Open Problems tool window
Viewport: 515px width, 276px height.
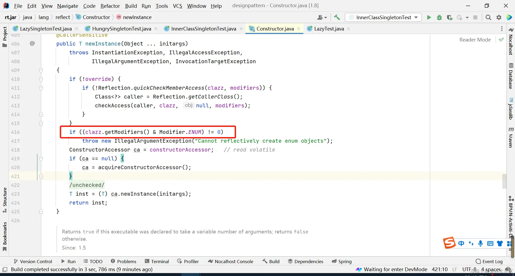123,261
